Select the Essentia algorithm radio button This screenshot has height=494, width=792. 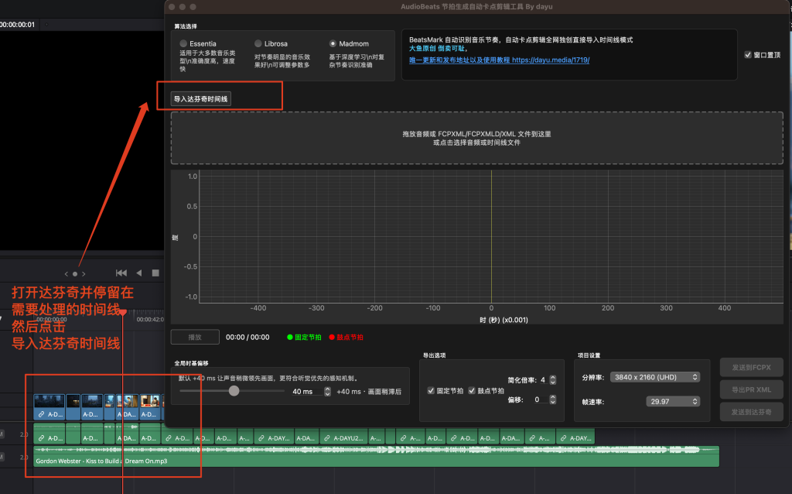point(183,43)
